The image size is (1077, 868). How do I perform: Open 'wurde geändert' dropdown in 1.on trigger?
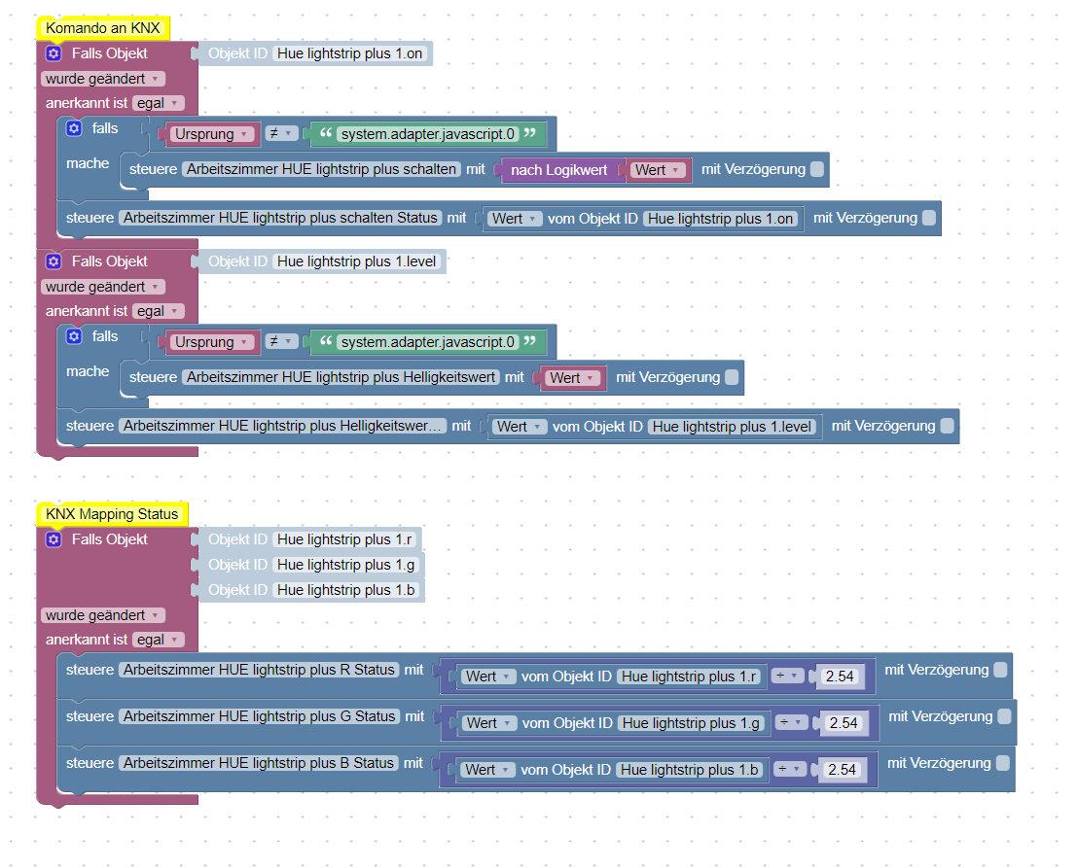pyautogui.click(x=103, y=79)
